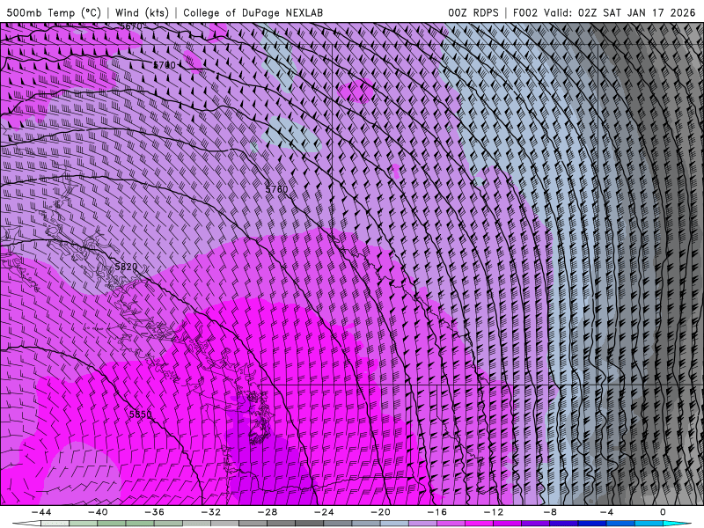Click the 5820 height contour label
This screenshot has height=528, width=704.
coord(126,267)
